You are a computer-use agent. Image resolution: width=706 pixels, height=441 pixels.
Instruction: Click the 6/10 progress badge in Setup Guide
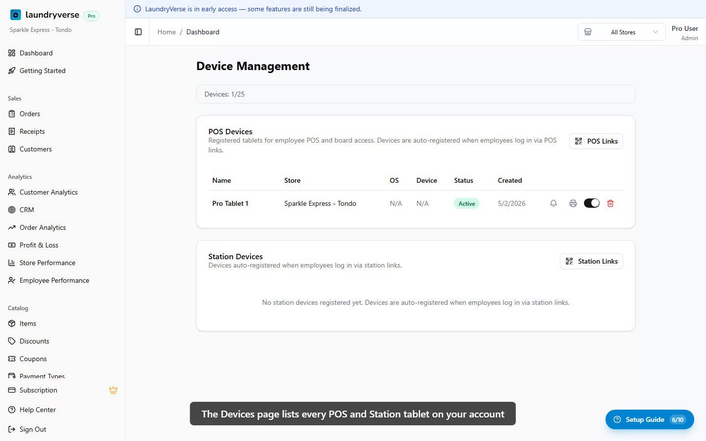point(678,419)
